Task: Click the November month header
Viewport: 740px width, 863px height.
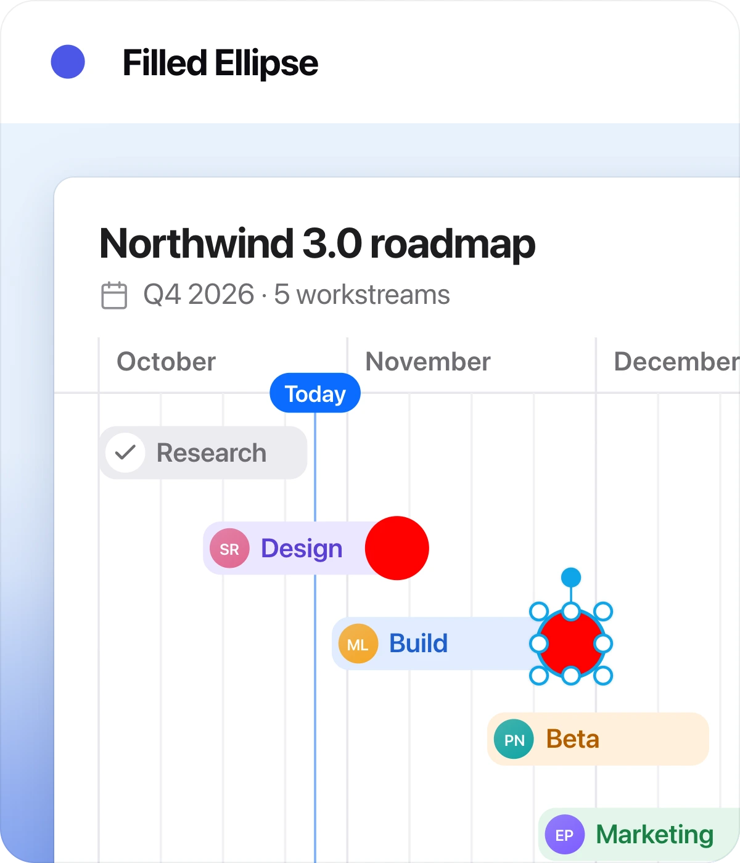Action: [x=428, y=362]
